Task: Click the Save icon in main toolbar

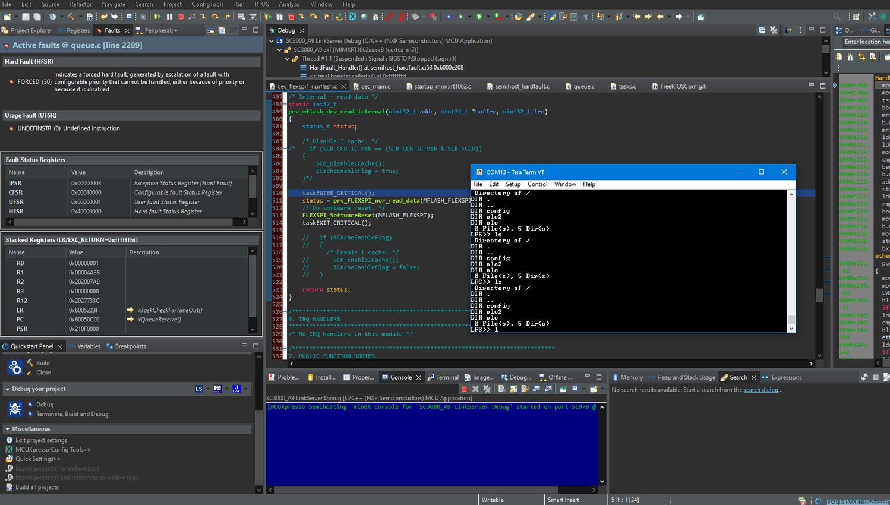Action: tap(26, 17)
